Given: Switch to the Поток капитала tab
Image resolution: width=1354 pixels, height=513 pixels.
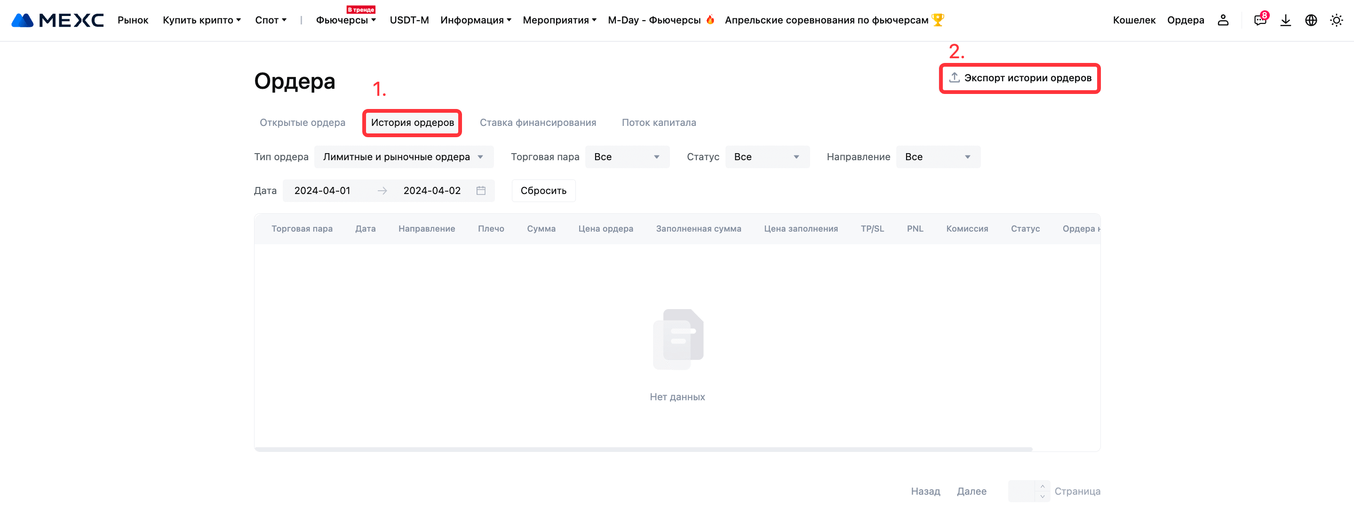Looking at the screenshot, I should point(659,122).
